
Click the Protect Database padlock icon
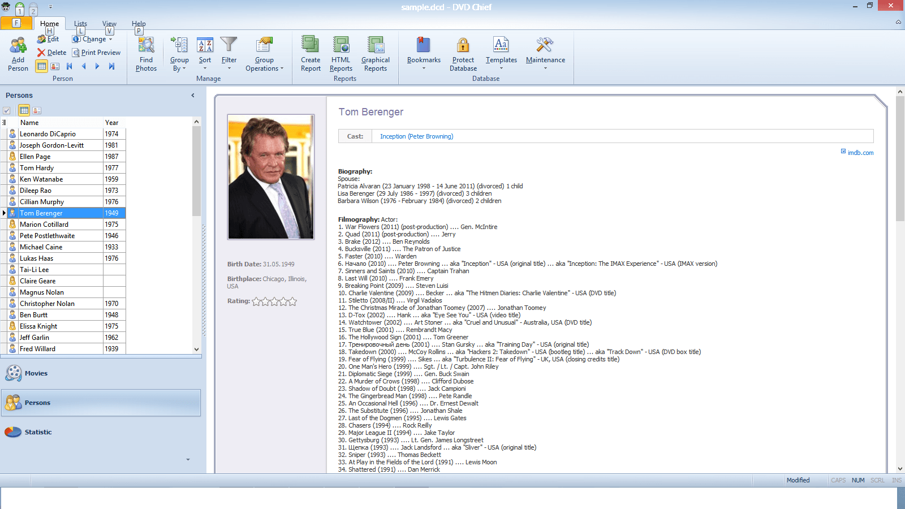tap(463, 45)
